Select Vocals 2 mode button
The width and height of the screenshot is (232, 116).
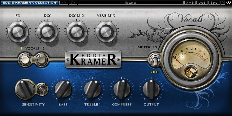point(41,60)
